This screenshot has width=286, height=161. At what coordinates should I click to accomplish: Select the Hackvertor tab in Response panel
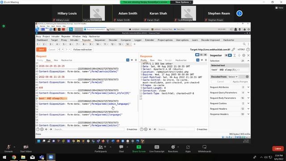pyautogui.click(x=181, y=60)
